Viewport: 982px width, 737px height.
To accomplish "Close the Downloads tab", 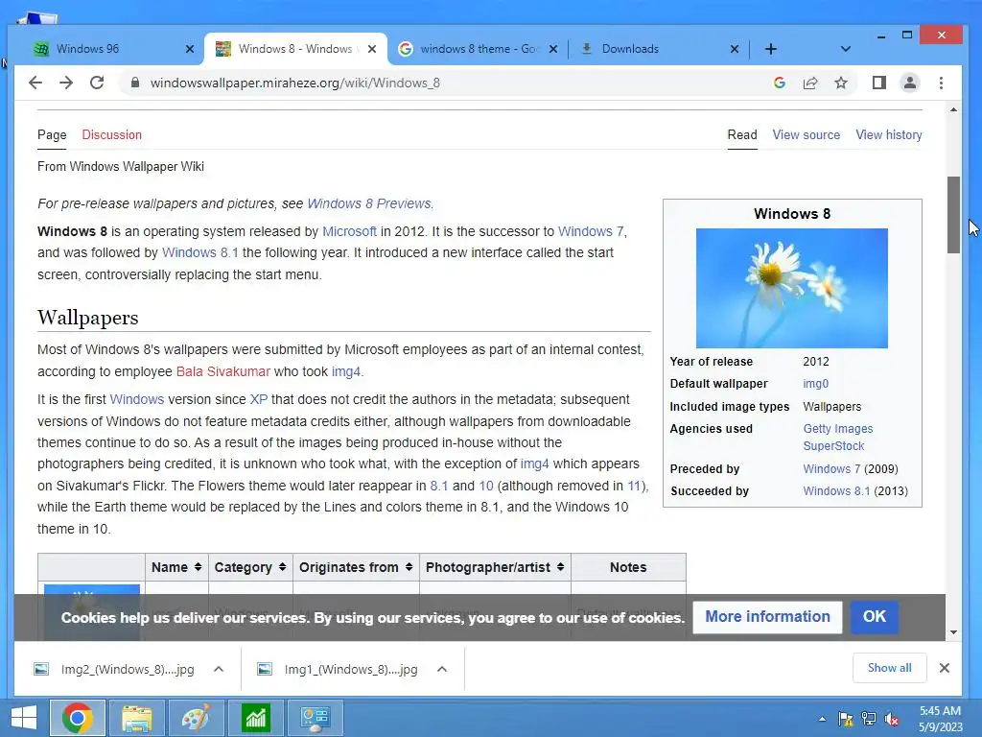I will coord(735,49).
